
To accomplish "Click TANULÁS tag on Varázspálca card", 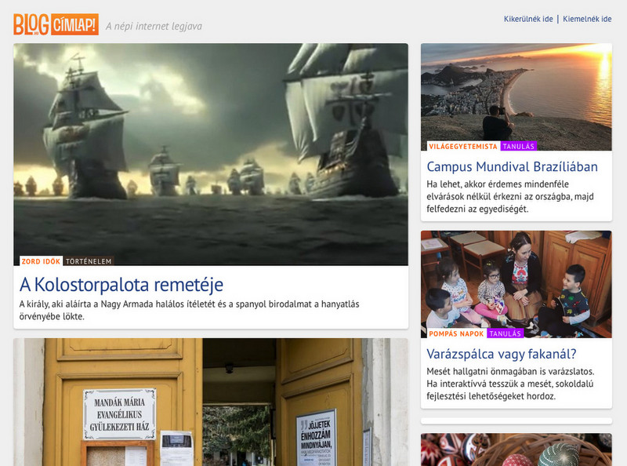I will 505,333.
